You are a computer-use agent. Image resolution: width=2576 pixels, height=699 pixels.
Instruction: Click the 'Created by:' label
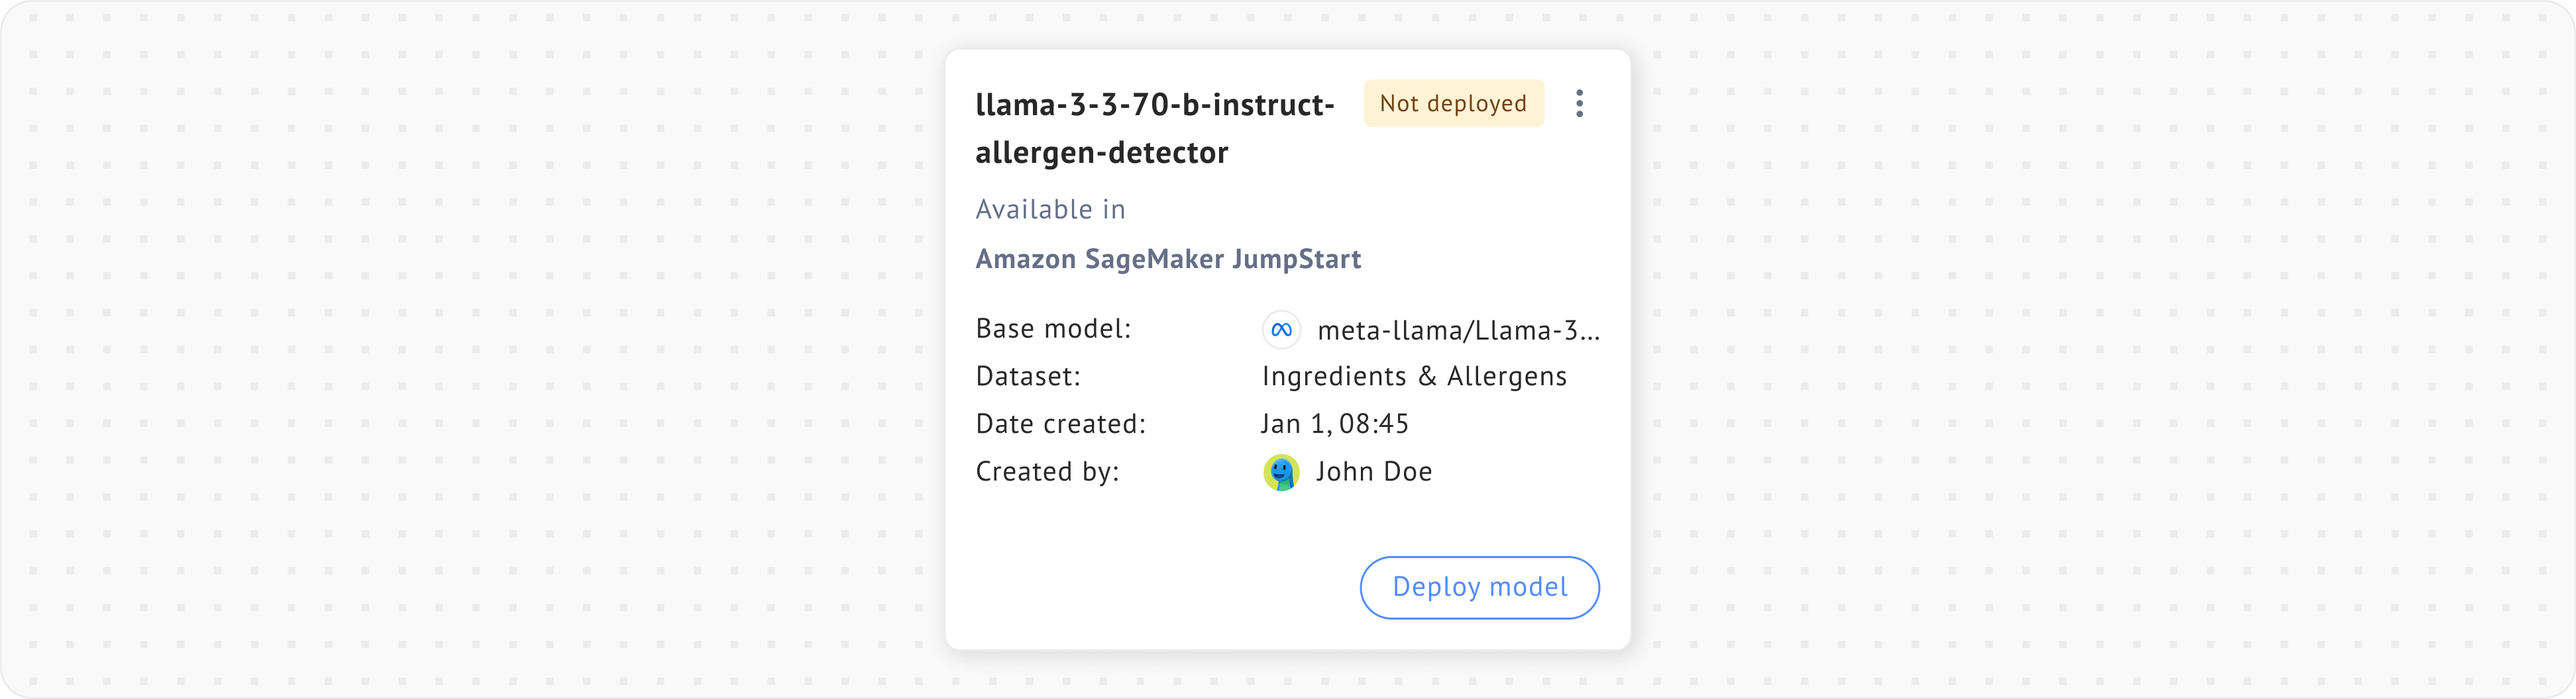(1047, 473)
